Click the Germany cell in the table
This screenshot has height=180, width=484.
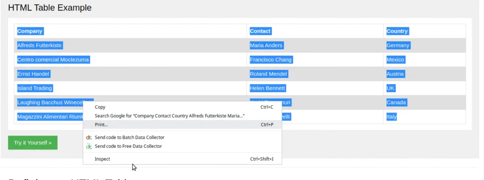(398, 45)
